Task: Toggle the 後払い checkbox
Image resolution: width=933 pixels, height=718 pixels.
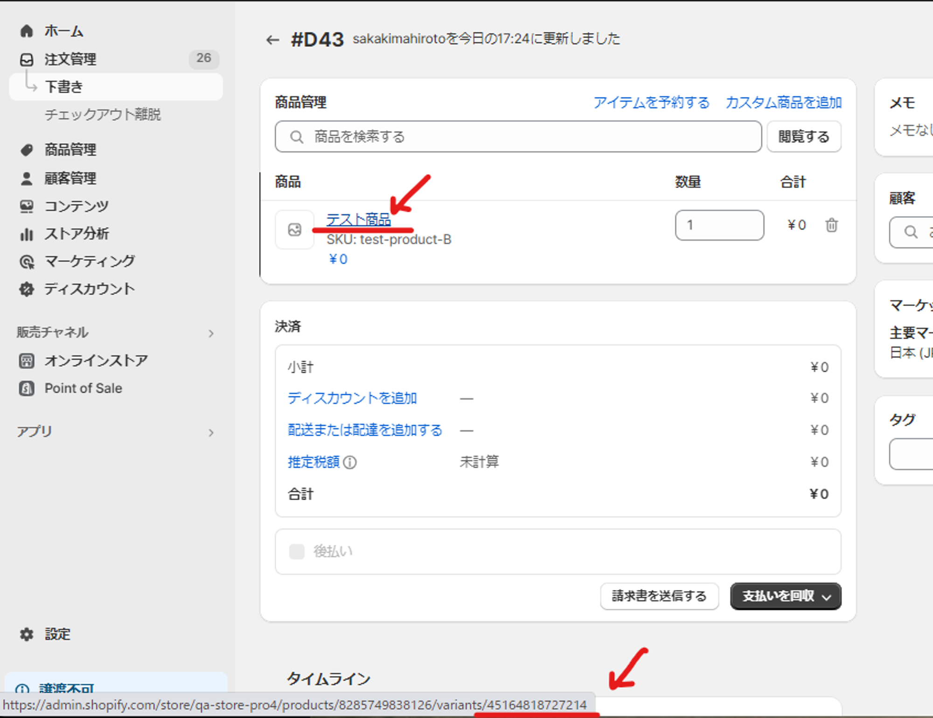Action: coord(297,551)
